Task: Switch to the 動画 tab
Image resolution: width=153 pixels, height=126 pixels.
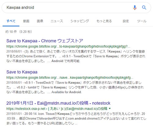Action: click(x=26, y=21)
